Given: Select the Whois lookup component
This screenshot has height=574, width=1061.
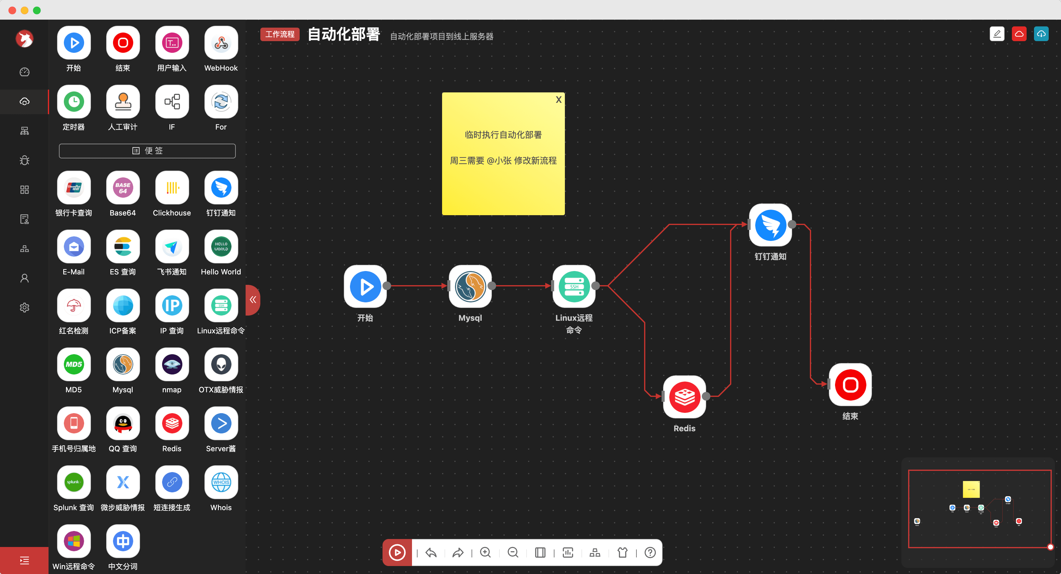Looking at the screenshot, I should point(221,482).
